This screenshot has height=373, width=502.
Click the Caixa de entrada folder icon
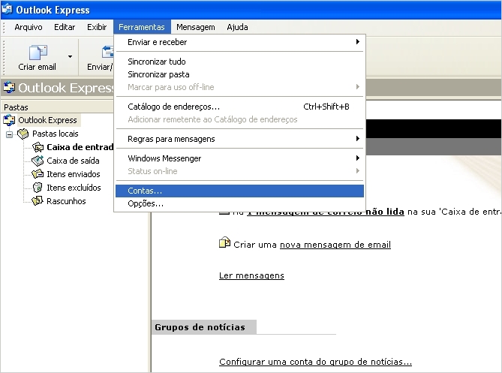click(x=38, y=147)
